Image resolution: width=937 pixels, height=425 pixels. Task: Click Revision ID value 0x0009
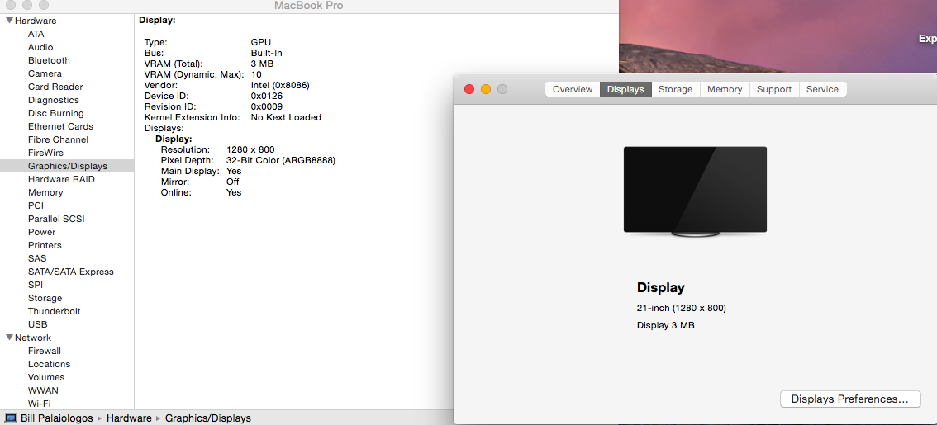[267, 106]
